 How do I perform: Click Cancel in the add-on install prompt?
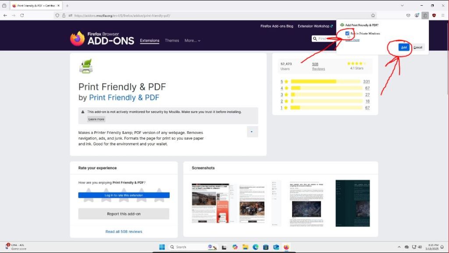click(x=418, y=47)
